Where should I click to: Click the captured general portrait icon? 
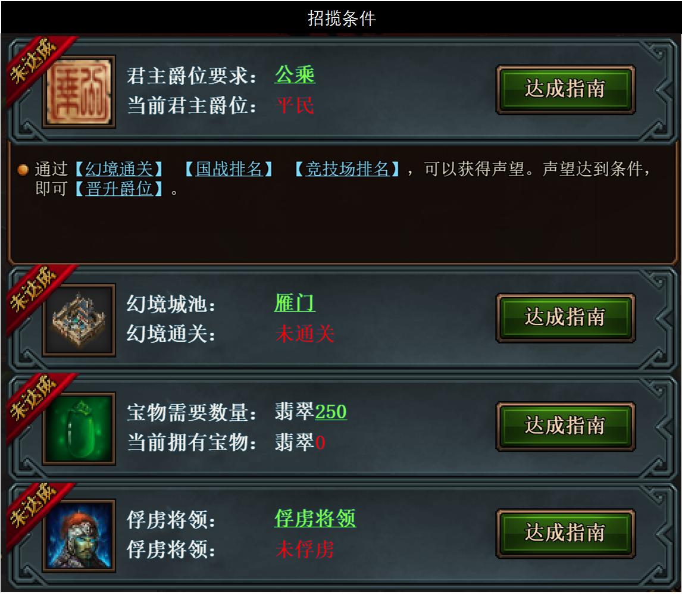[x=79, y=535]
